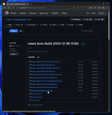Click the thumbs up reaction button
This screenshot has height=115, width=112.
[x=30, y=105]
